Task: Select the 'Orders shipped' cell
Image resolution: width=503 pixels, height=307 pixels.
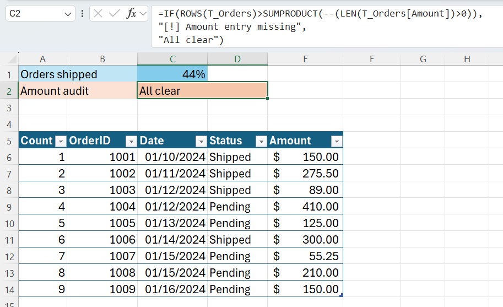Action: point(78,74)
